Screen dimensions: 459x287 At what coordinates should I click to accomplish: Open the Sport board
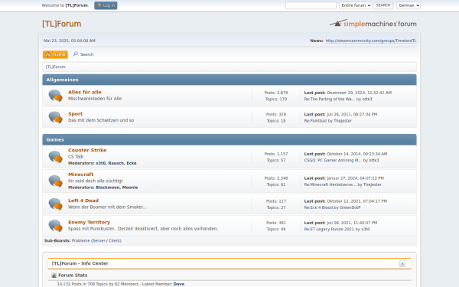pyautogui.click(x=75, y=113)
